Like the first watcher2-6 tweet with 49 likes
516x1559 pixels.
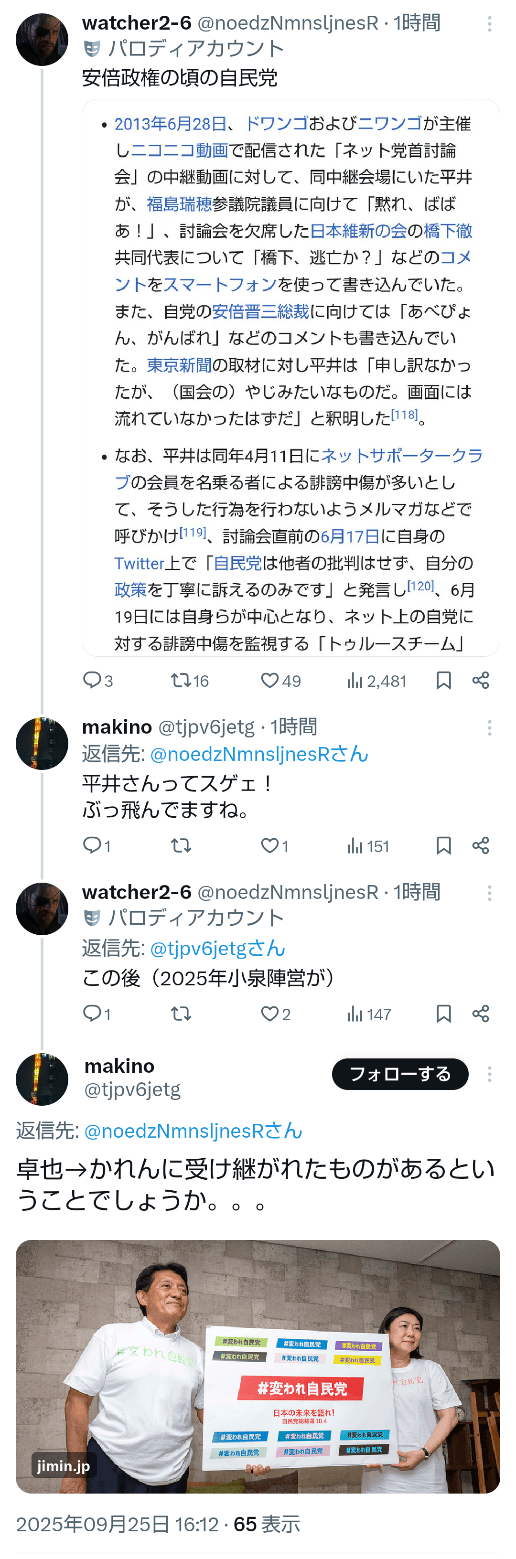[x=269, y=681]
